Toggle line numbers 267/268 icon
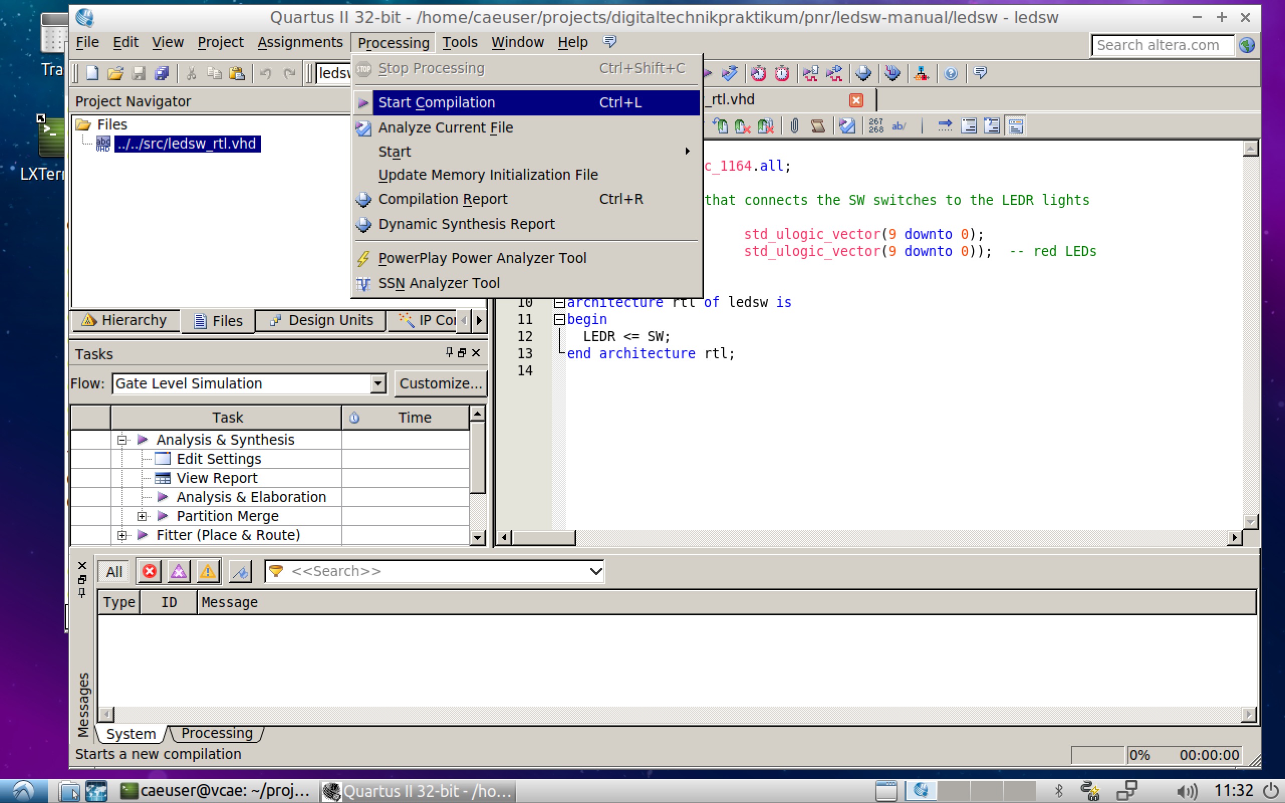This screenshot has height=803, width=1285. click(876, 126)
